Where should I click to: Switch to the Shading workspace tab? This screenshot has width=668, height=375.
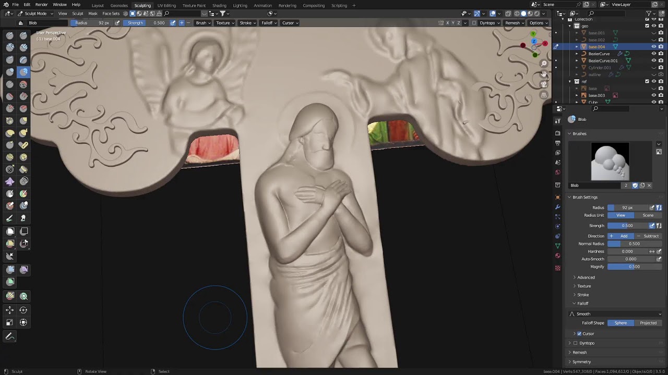pyautogui.click(x=219, y=5)
